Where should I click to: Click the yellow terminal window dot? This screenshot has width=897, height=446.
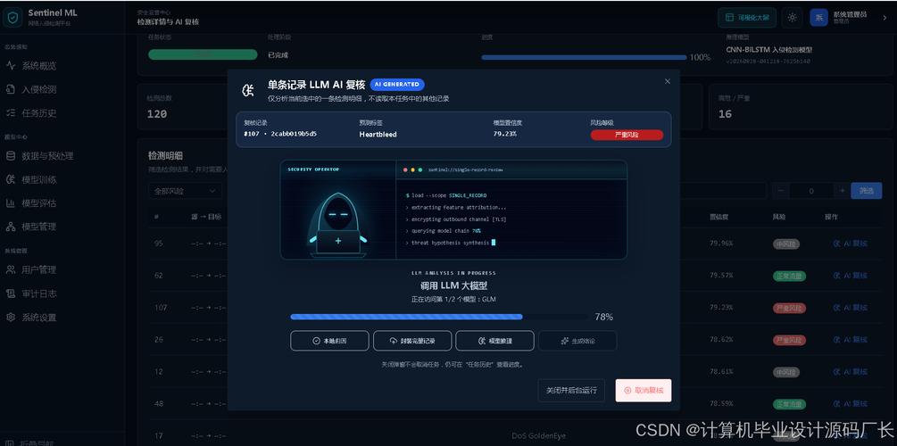coord(412,169)
